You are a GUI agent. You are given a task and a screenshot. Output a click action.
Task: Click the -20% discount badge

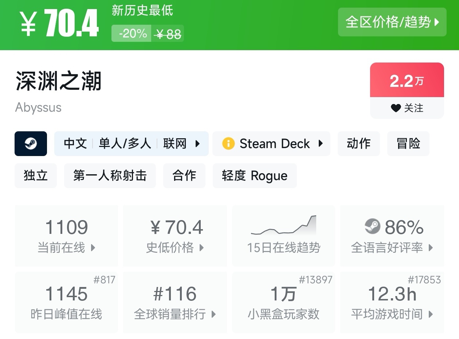click(132, 33)
